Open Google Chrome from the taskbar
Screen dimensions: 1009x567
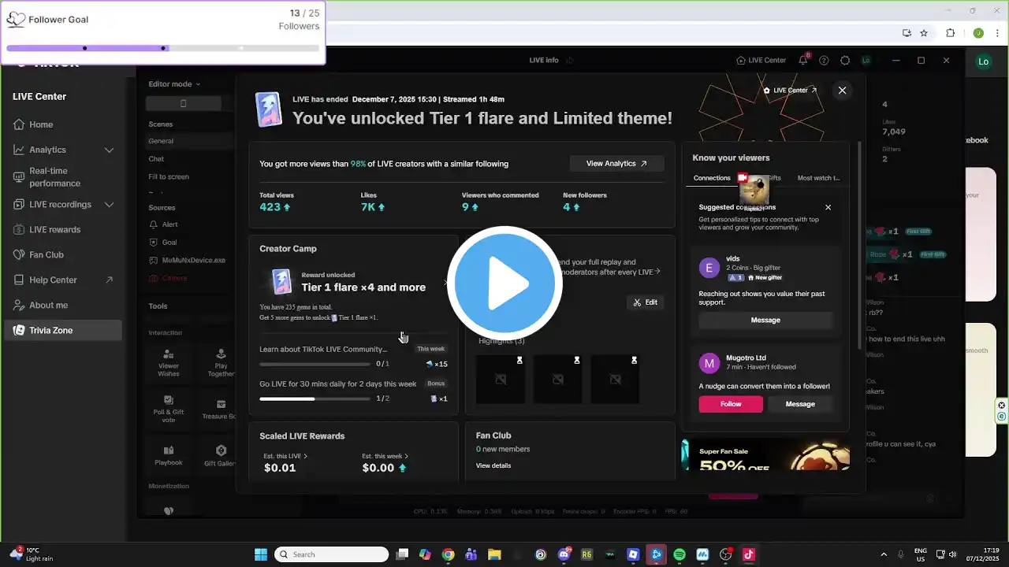click(449, 554)
